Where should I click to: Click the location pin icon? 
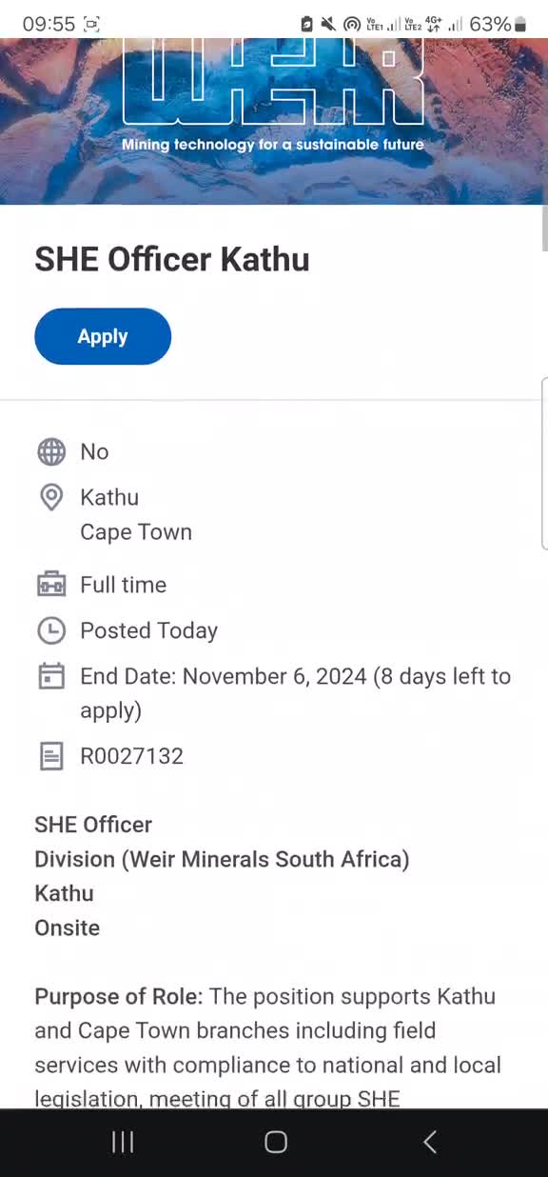pos(51,497)
